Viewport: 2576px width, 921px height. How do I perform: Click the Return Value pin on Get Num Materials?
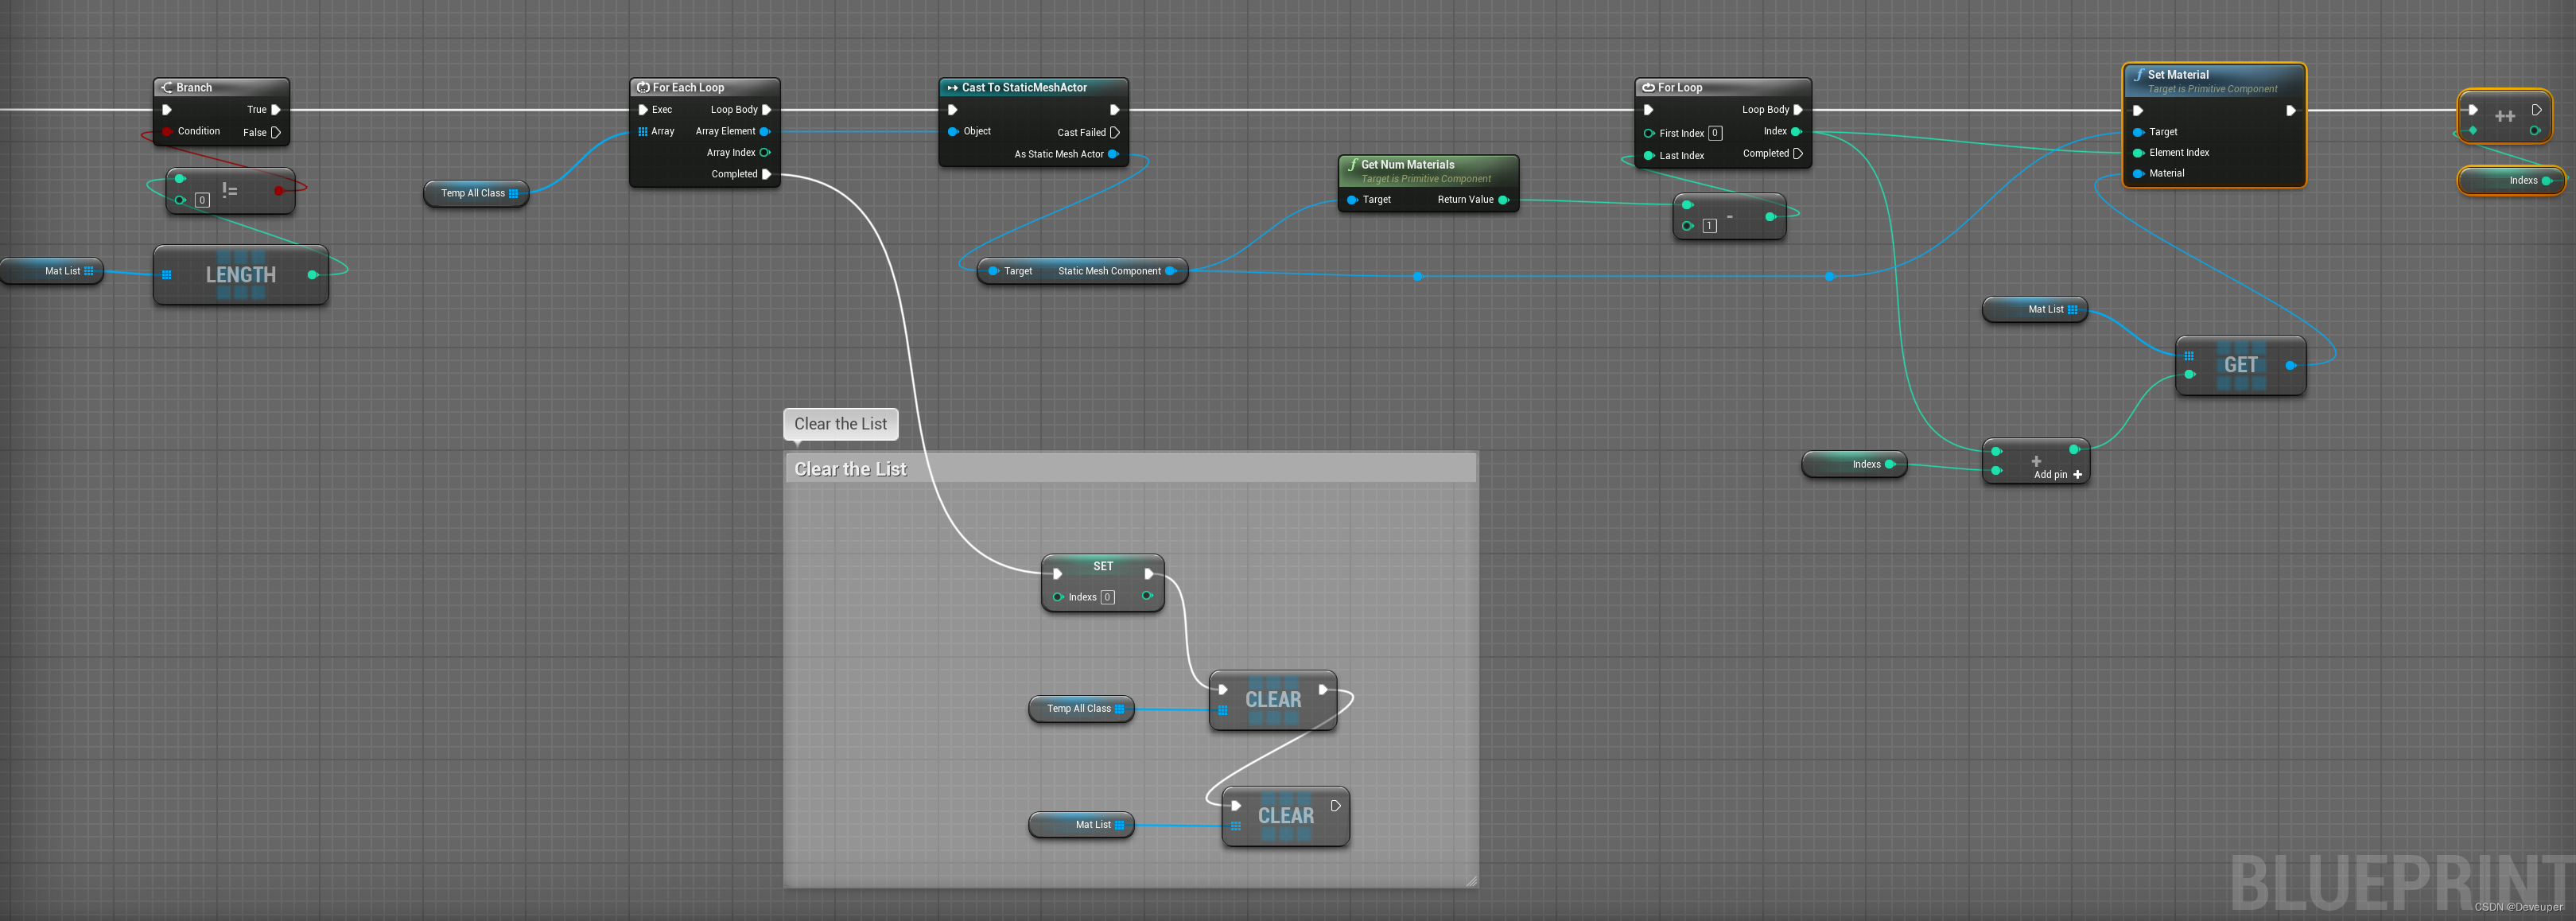click(x=1503, y=199)
